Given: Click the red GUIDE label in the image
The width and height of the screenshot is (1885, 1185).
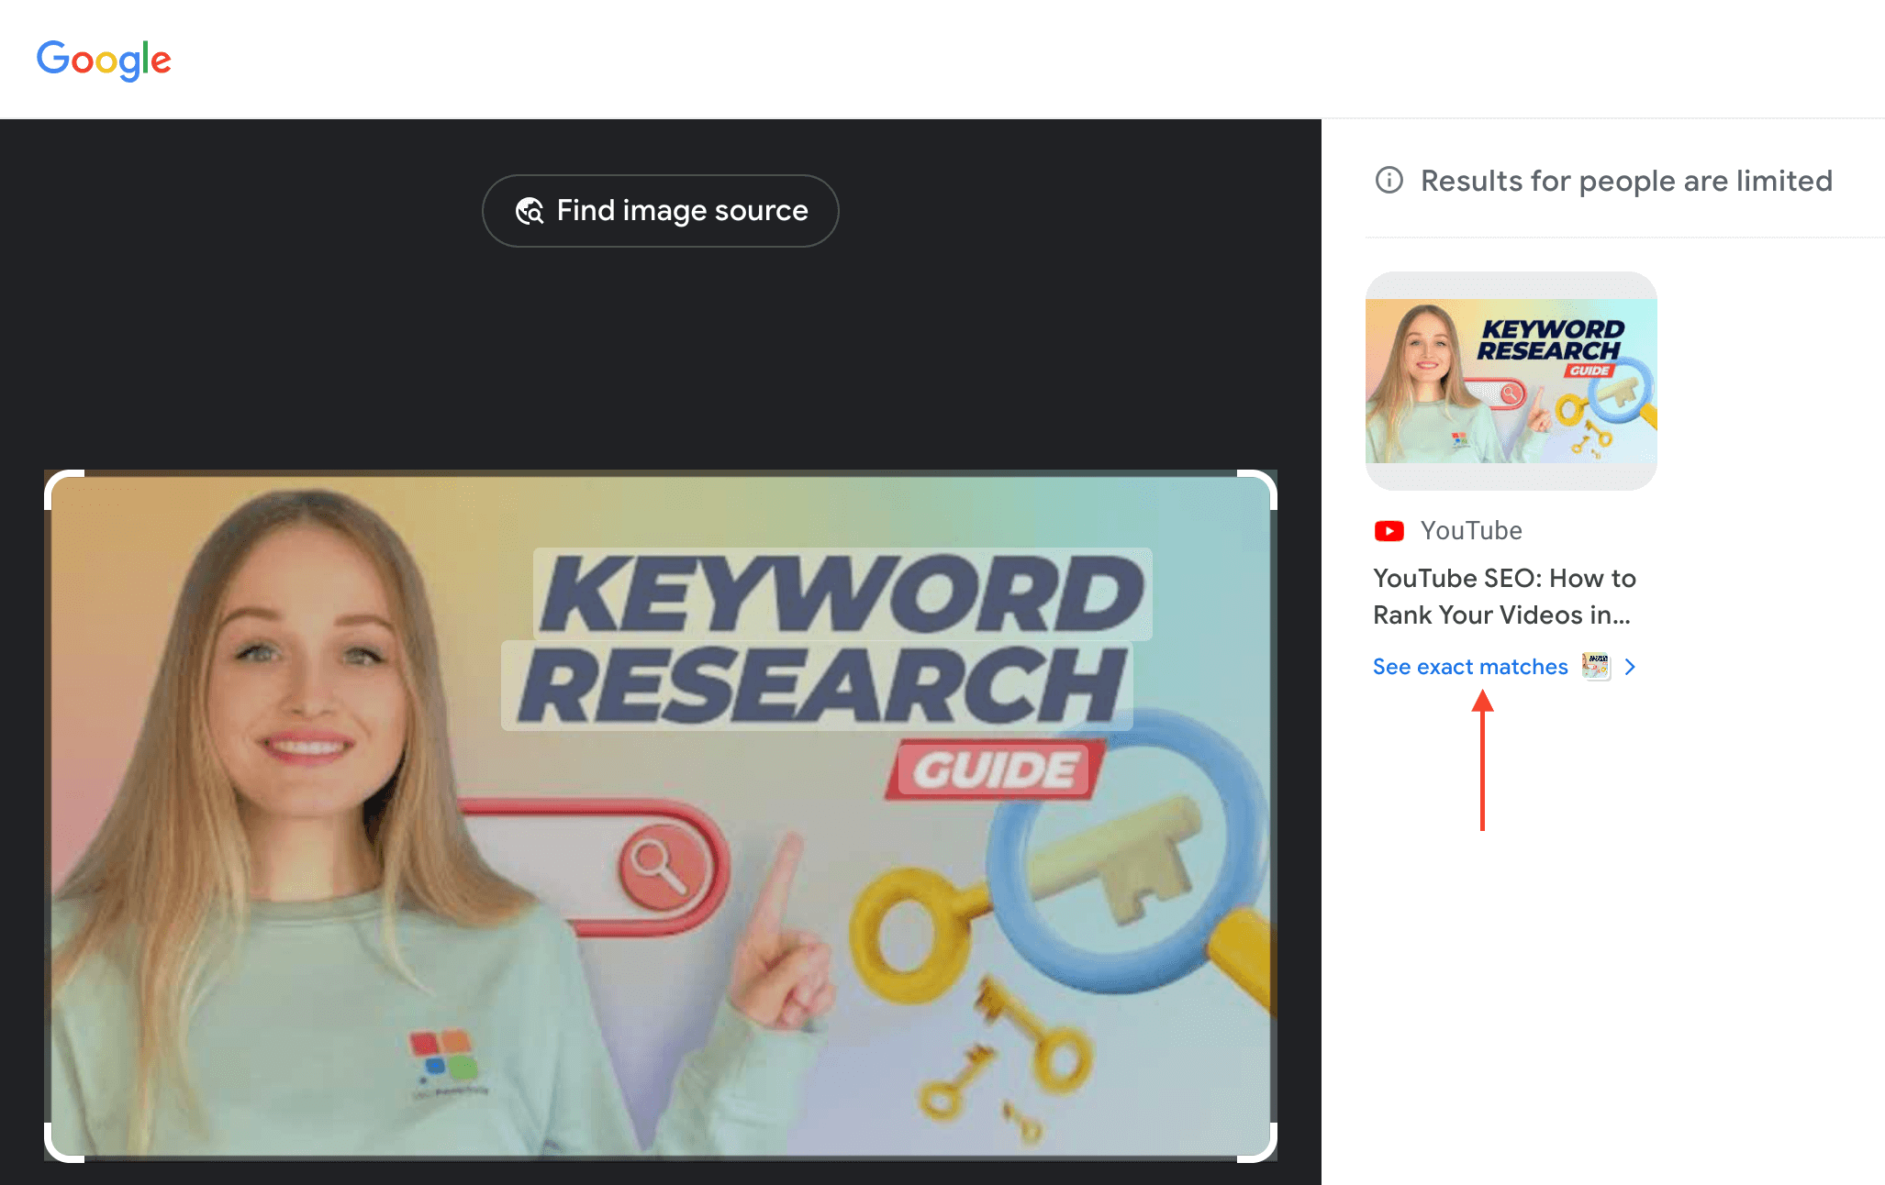Looking at the screenshot, I should point(994,770).
